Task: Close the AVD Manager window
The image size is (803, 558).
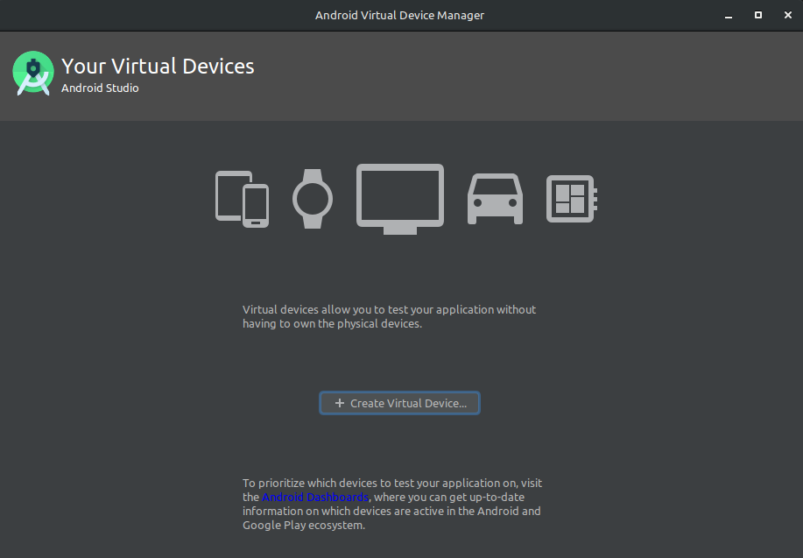Action: pyautogui.click(x=787, y=16)
